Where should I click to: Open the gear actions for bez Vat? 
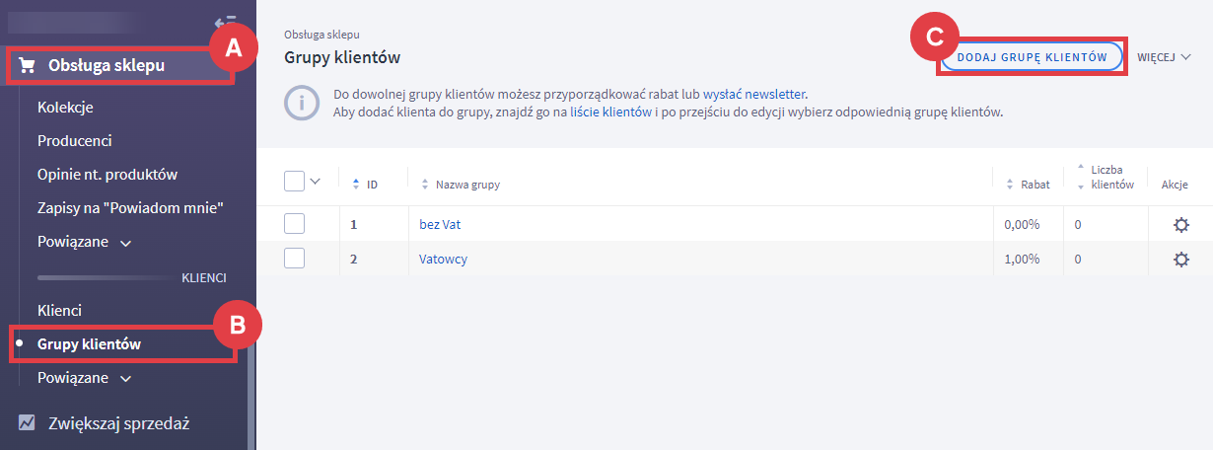pyautogui.click(x=1179, y=225)
